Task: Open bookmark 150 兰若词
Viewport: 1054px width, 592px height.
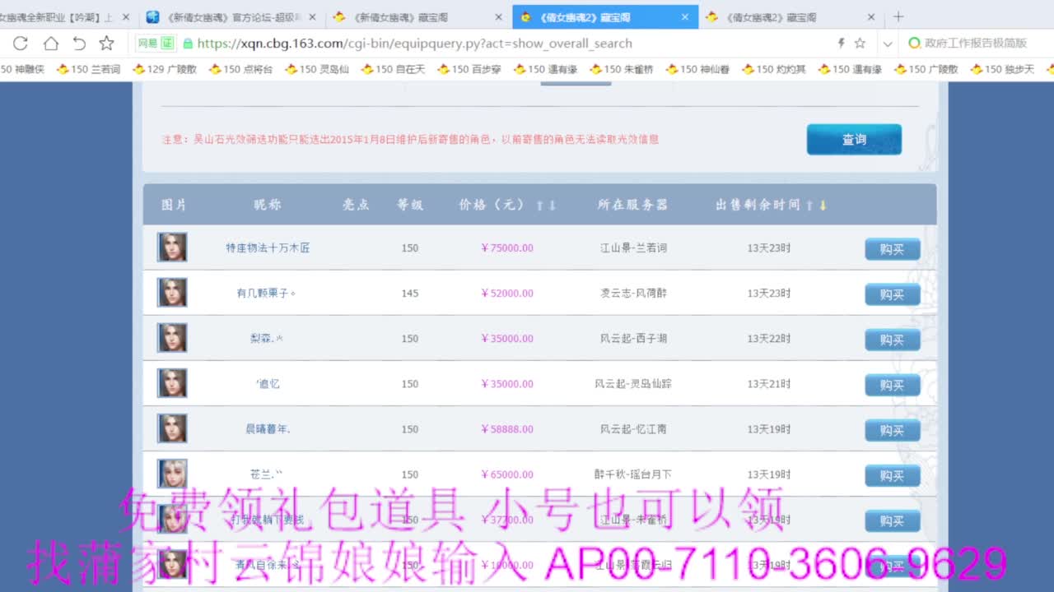Action: [x=87, y=69]
